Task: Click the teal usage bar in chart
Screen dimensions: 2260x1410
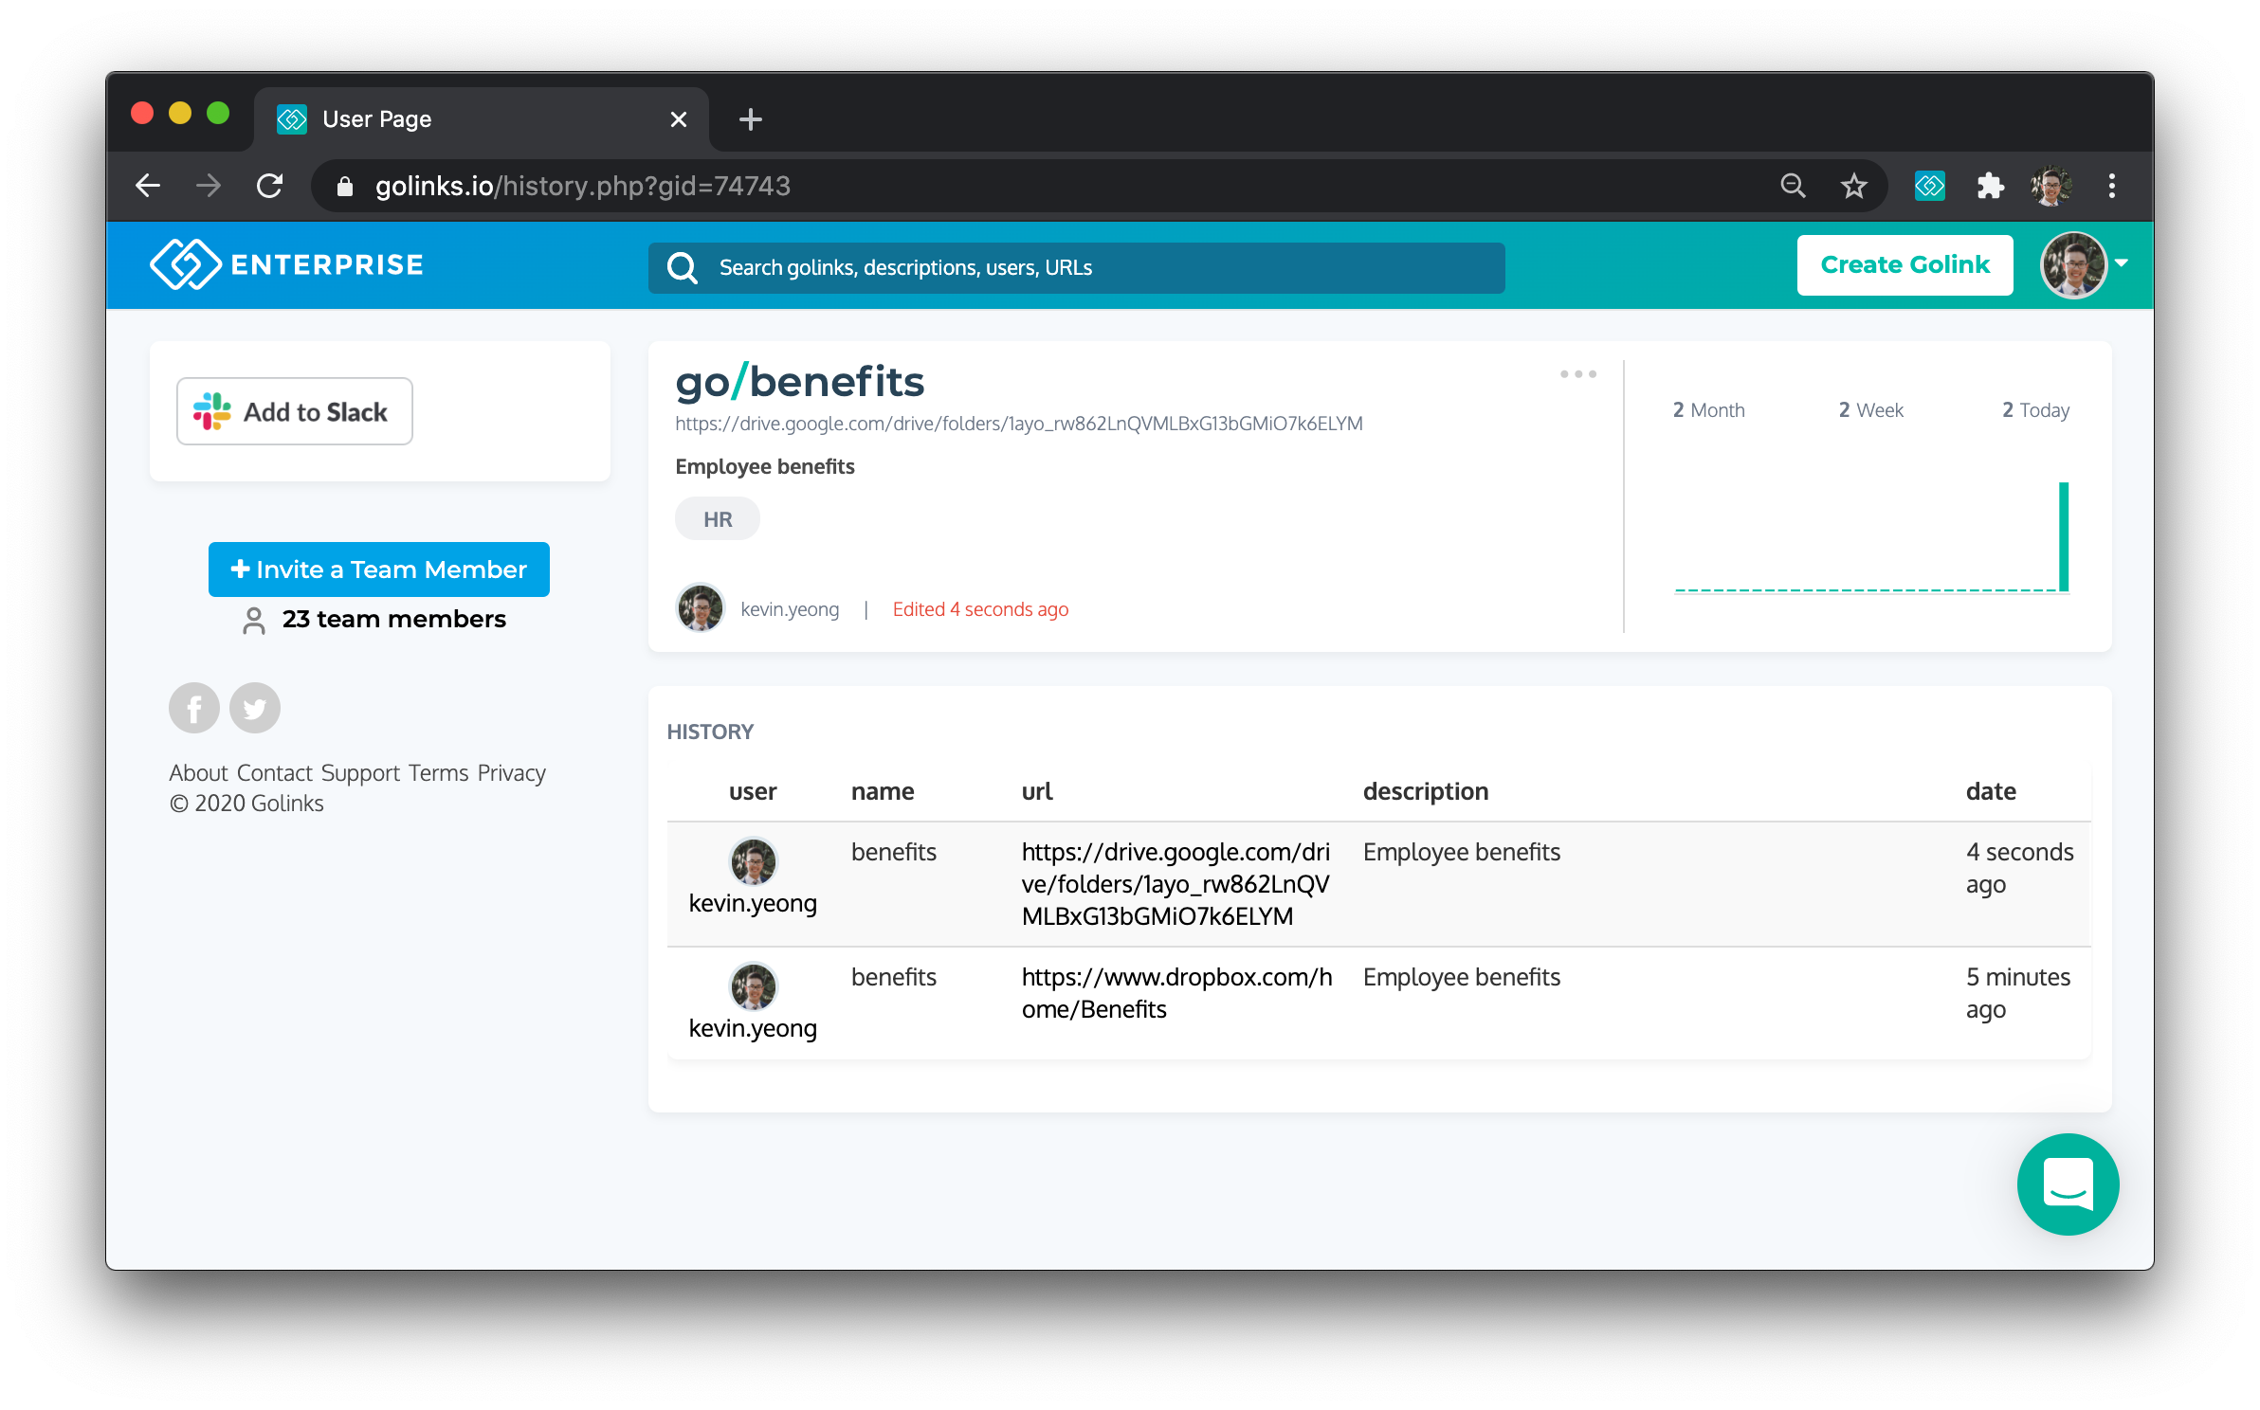Action: [x=2063, y=536]
